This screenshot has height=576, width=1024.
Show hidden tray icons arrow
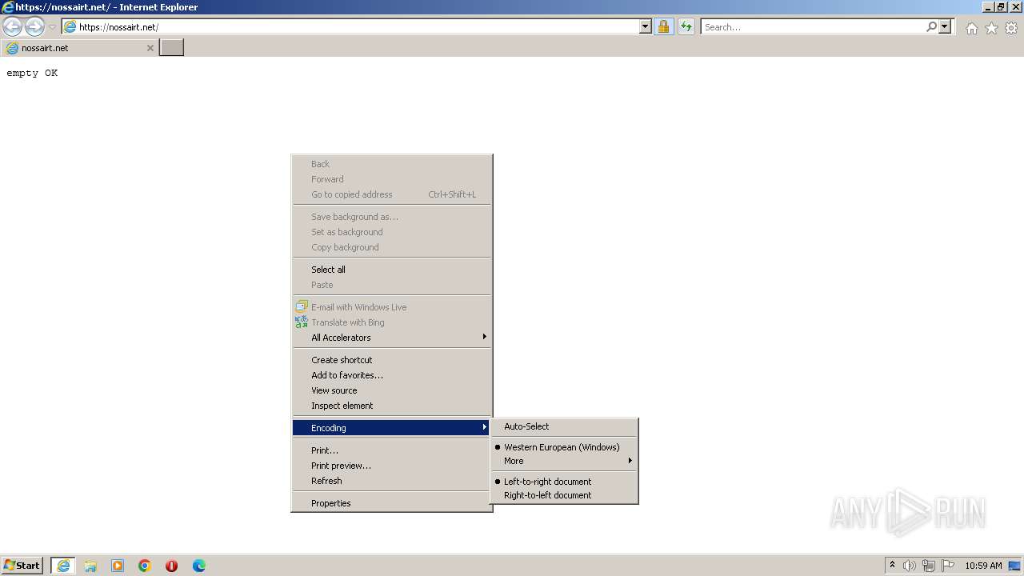(x=892, y=565)
